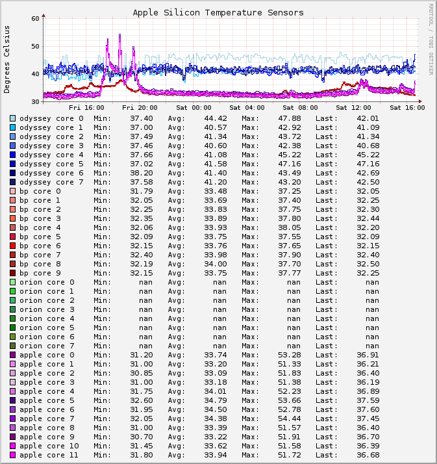Click the Sat 16:00 time label
This screenshot has width=437, height=464.
click(x=407, y=108)
